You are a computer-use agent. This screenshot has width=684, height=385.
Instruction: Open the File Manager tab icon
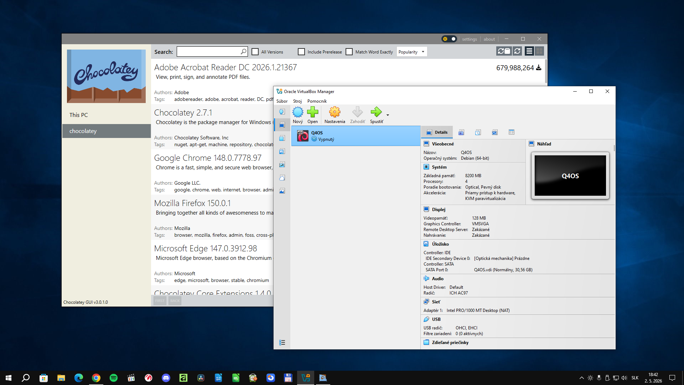click(511, 132)
